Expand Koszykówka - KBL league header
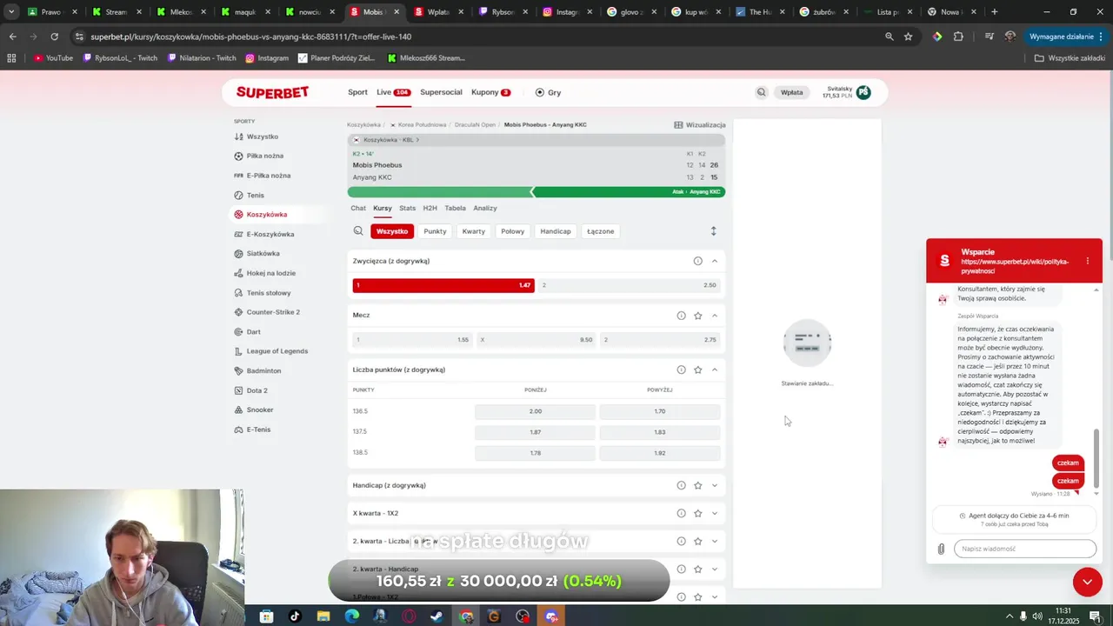Viewport: 1113px width, 626px height. click(537, 140)
